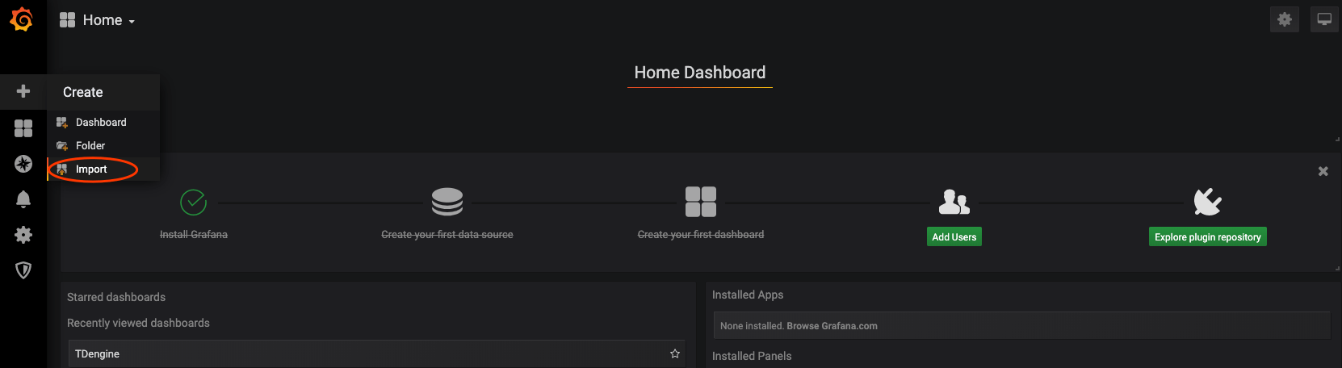The height and width of the screenshot is (368, 1342).
Task: Click the Explore plugin repository button
Action: 1207,237
